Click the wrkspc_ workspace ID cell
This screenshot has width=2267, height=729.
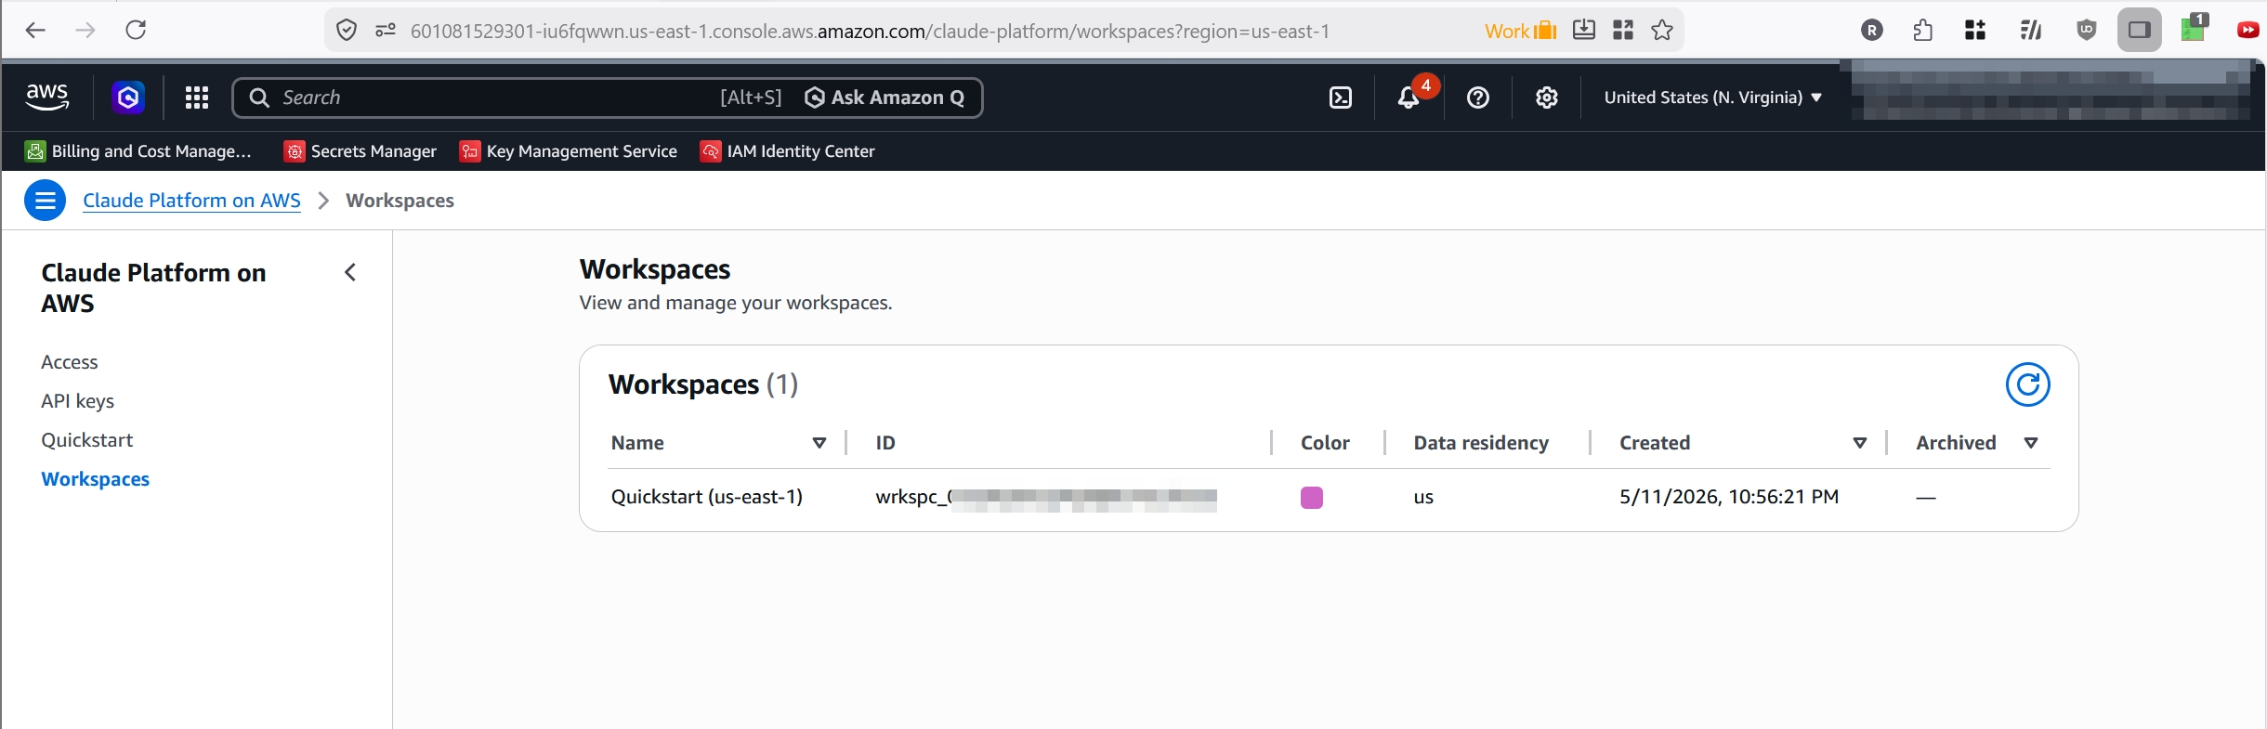tap(1046, 498)
